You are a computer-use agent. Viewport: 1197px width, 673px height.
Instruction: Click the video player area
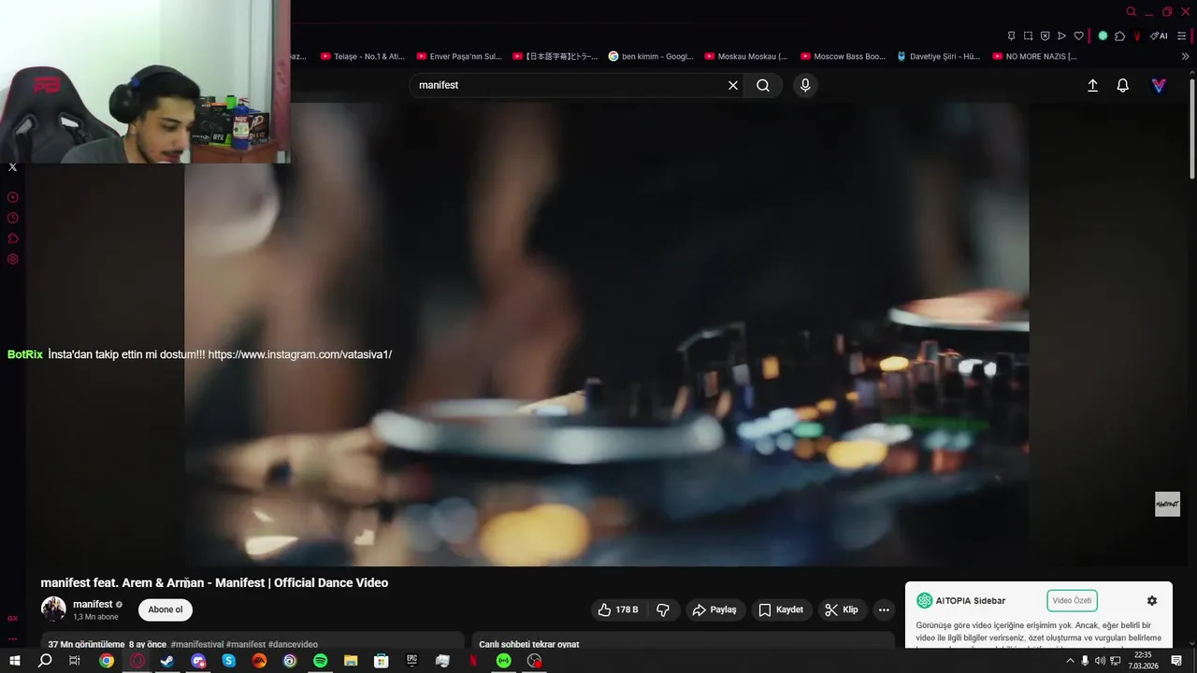[606, 334]
